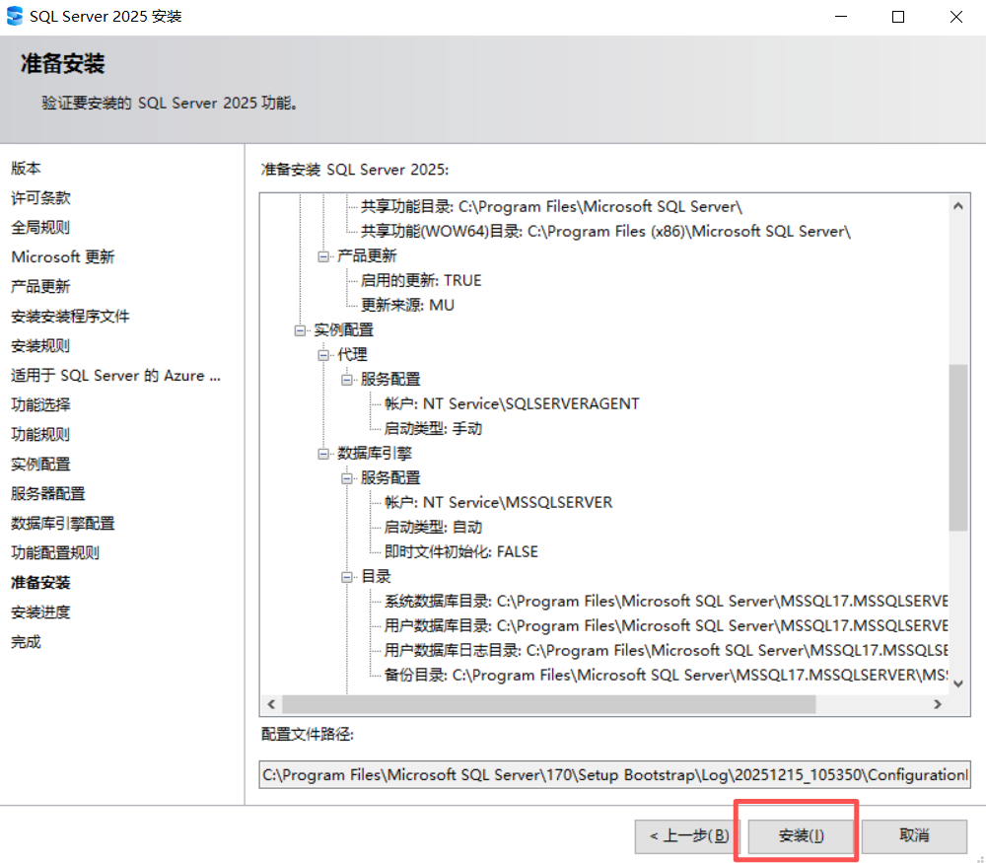Minimize the SQL Server setup window
986x863 pixels.
841,17
